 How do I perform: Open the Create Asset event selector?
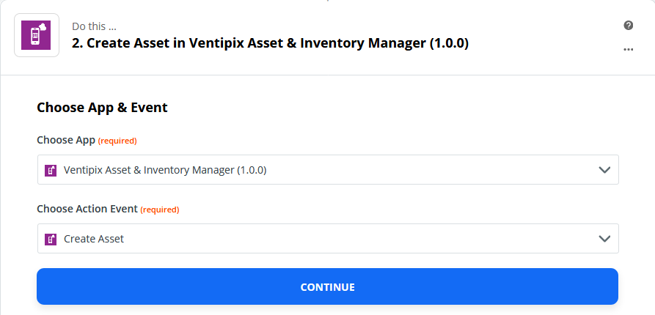pos(328,239)
